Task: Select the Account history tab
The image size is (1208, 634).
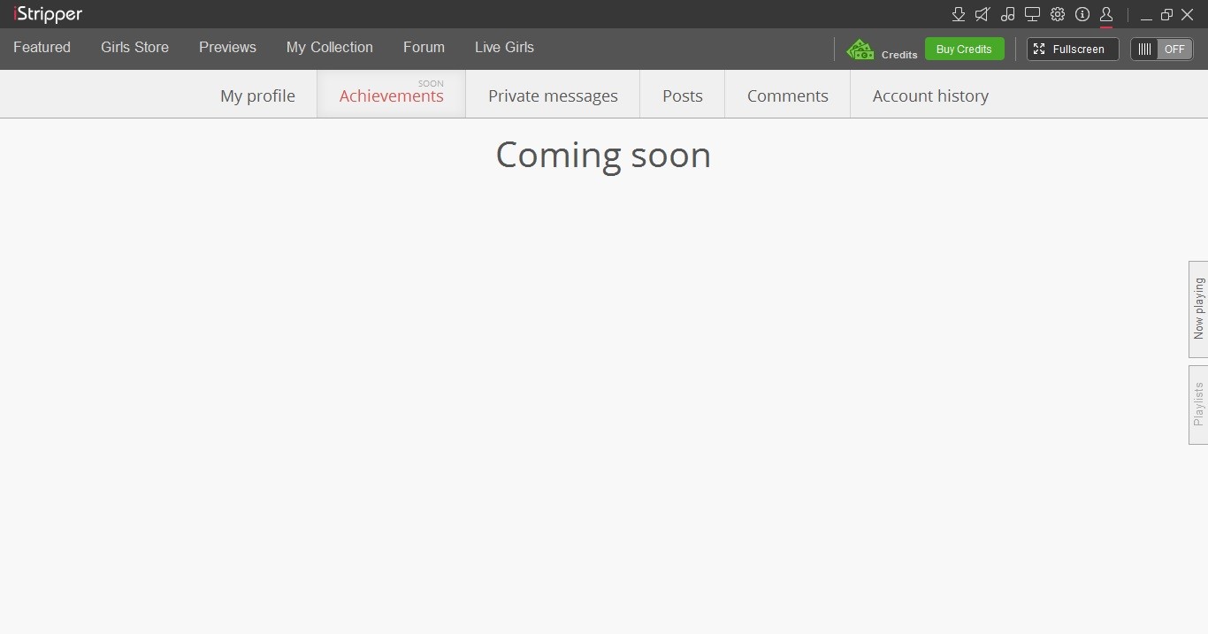Action: coord(930,95)
